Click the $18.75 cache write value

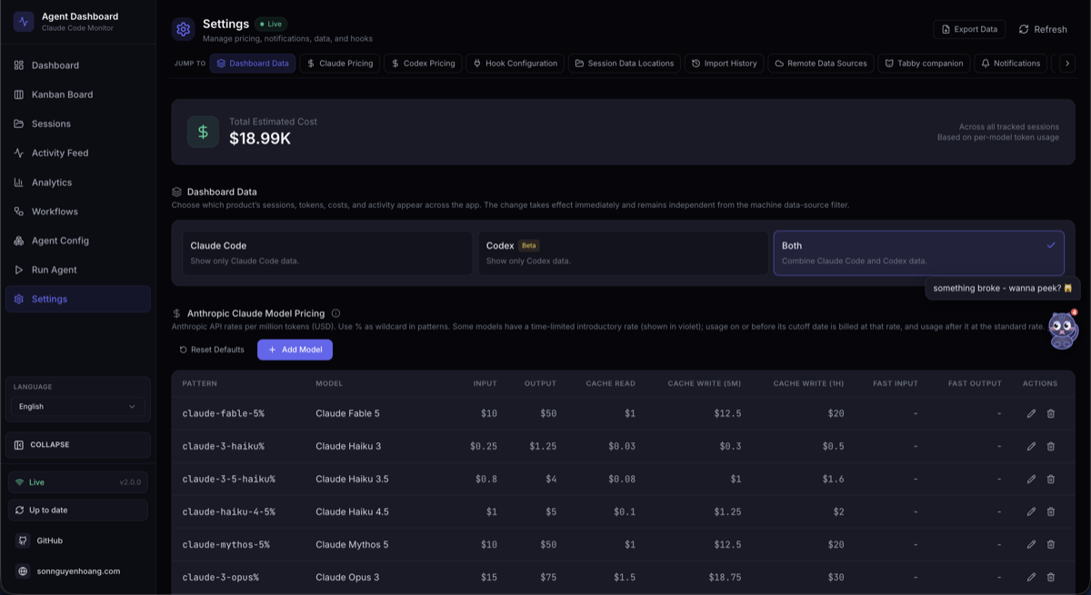tap(724, 577)
